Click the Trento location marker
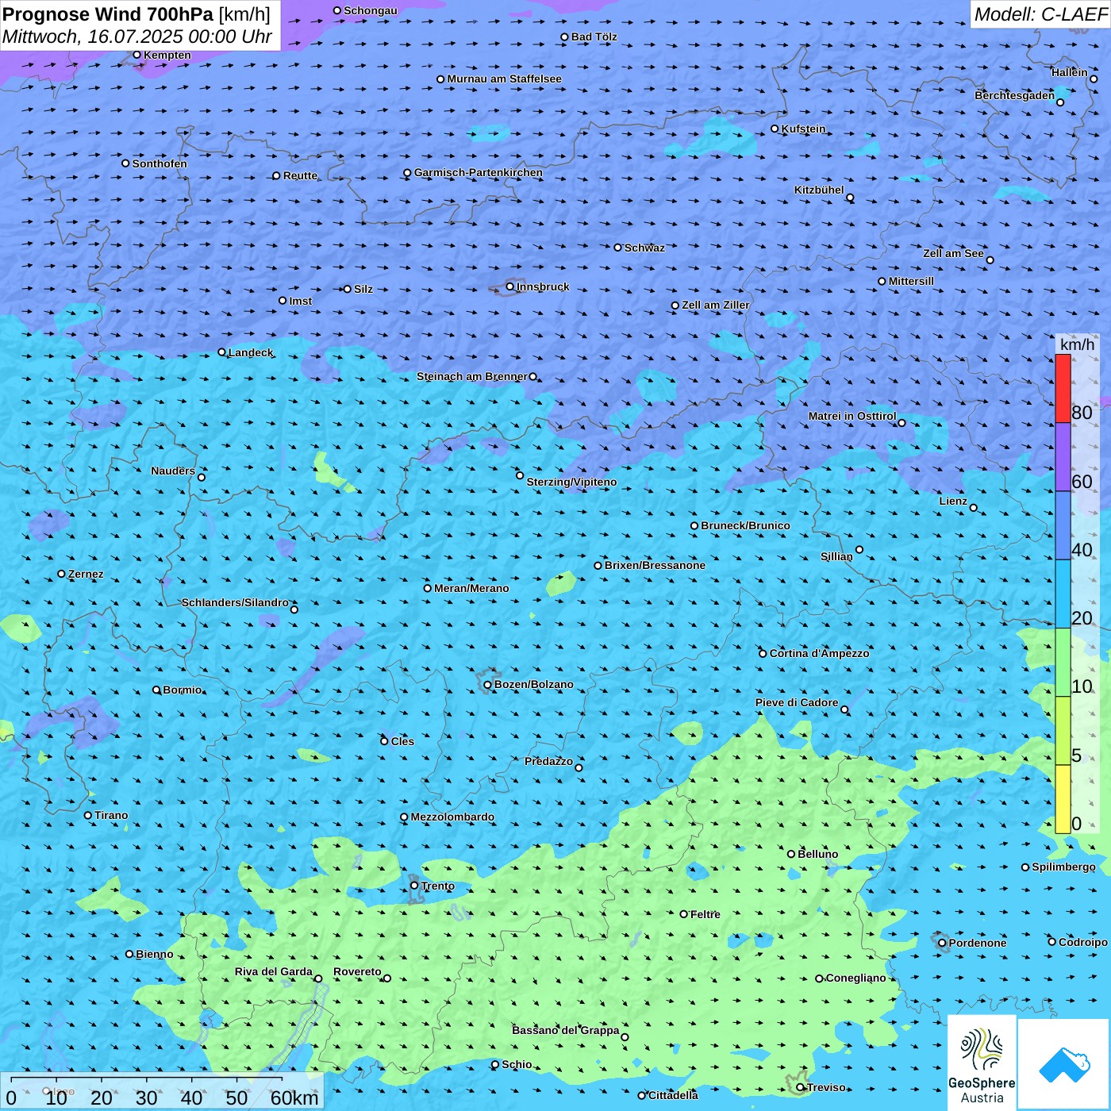This screenshot has width=1111, height=1111. pyautogui.click(x=414, y=886)
